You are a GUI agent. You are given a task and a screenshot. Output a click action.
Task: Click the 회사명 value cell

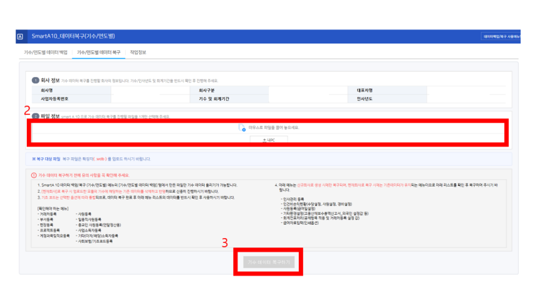150,90
